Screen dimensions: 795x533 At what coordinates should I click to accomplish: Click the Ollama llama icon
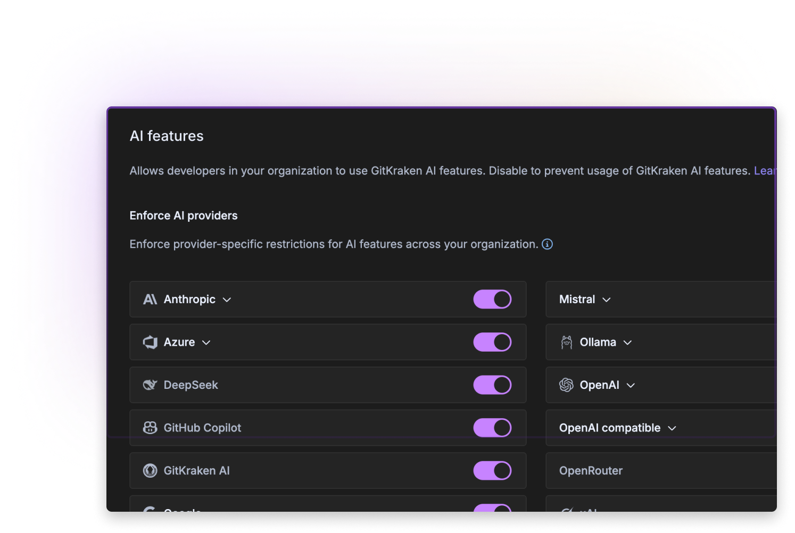click(566, 342)
